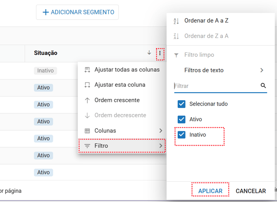277x202 pixels.
Task: Expand the Filtros de texto submenu
Action: click(x=262, y=70)
